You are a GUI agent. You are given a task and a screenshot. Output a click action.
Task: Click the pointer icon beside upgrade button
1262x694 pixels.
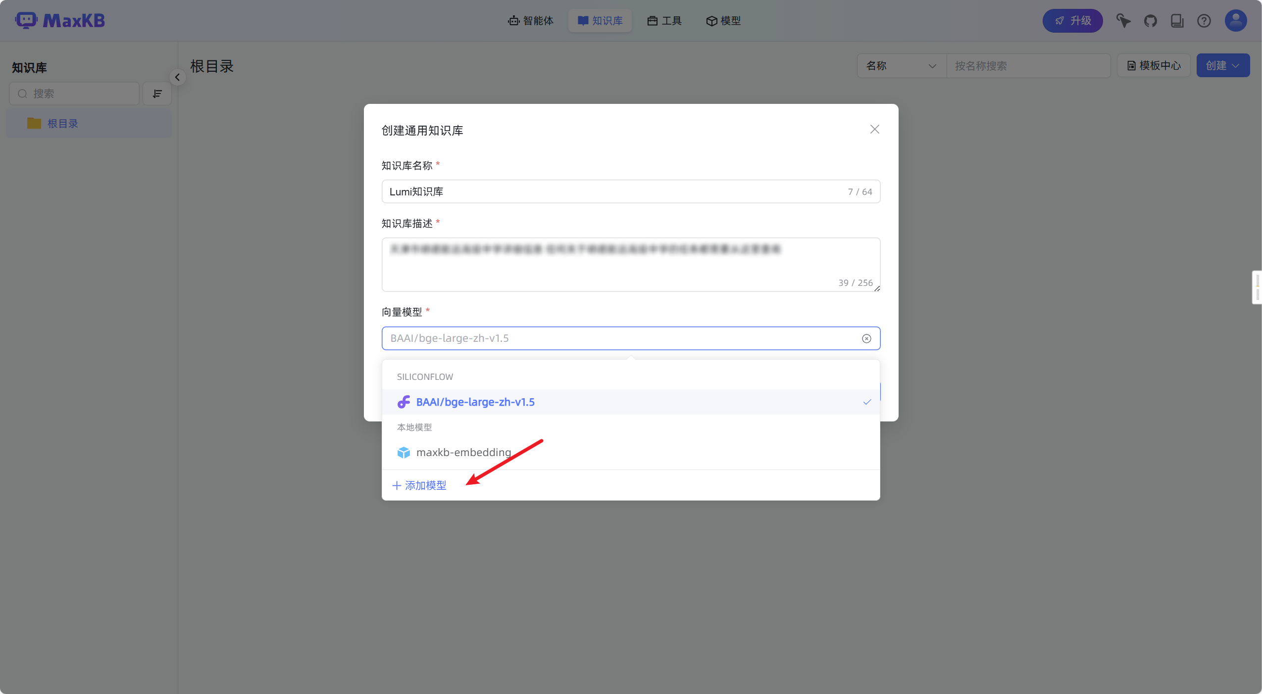pos(1123,21)
